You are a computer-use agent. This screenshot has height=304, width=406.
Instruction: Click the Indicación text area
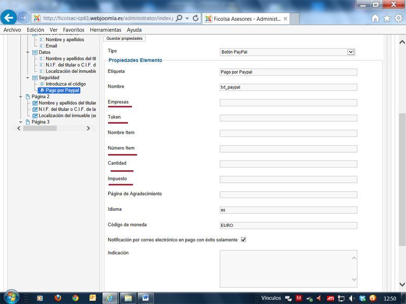(288, 269)
